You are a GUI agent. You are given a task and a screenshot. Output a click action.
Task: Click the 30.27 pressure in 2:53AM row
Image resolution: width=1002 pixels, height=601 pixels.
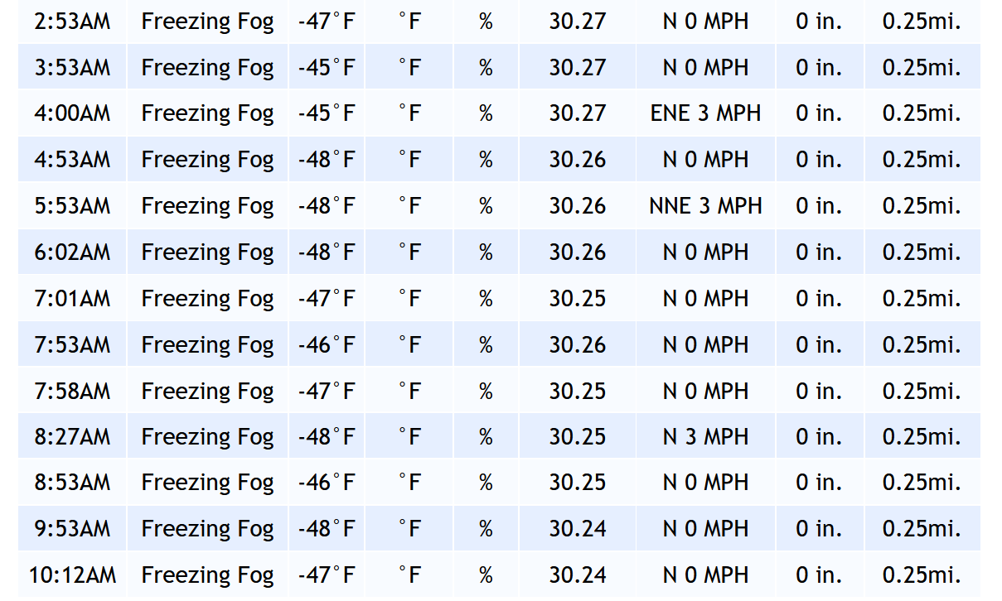pyautogui.click(x=578, y=22)
